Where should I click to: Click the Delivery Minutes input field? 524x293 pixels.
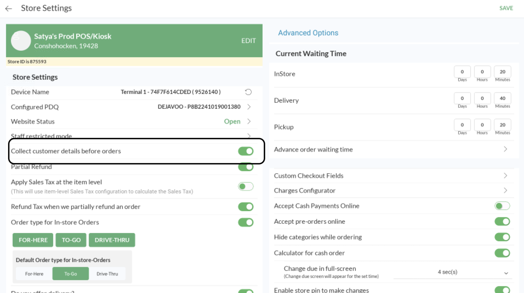pyautogui.click(x=502, y=98)
